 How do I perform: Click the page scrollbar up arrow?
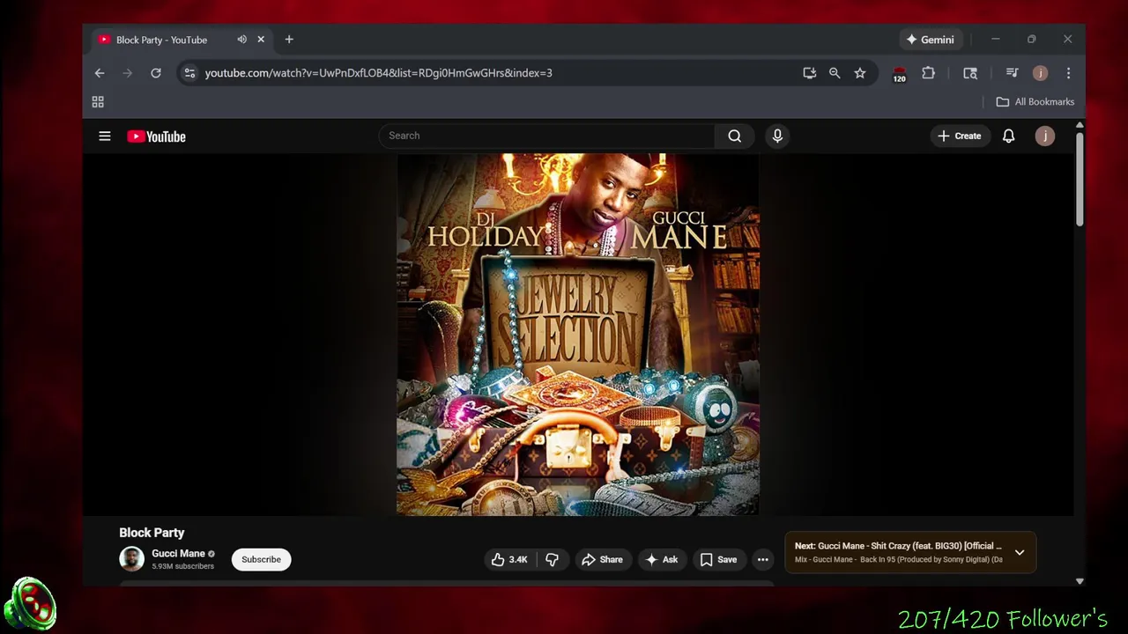pos(1080,126)
